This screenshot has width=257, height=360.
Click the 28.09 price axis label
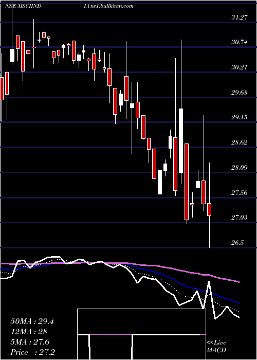tap(240, 167)
